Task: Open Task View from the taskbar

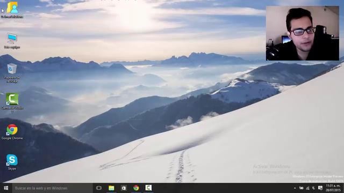Action: (99, 188)
